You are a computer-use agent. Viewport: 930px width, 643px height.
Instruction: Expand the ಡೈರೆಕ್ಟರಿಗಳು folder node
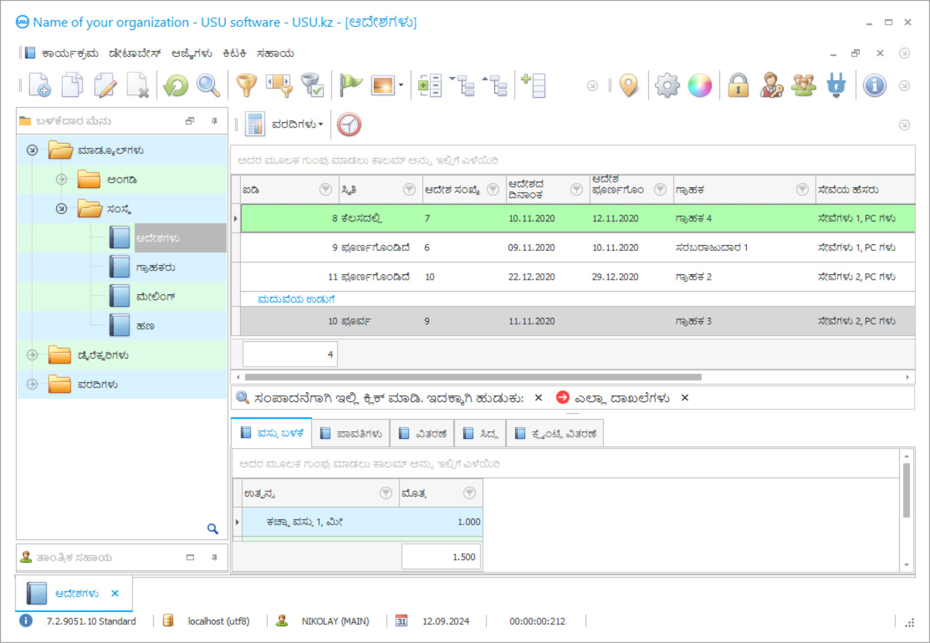[x=32, y=355]
